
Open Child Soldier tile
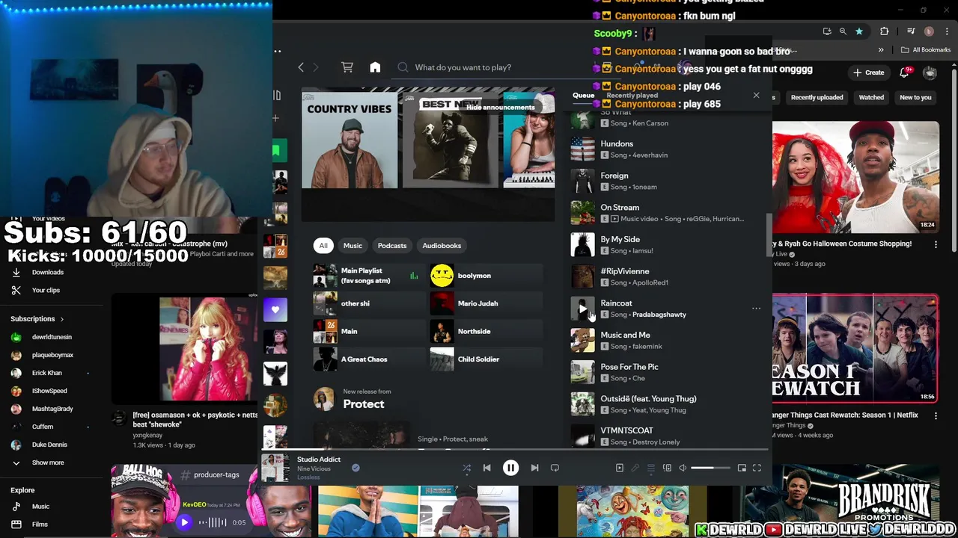click(x=486, y=359)
